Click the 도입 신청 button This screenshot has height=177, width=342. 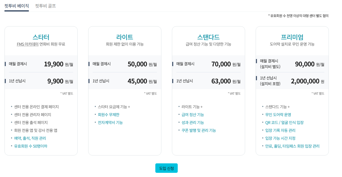click(166, 168)
